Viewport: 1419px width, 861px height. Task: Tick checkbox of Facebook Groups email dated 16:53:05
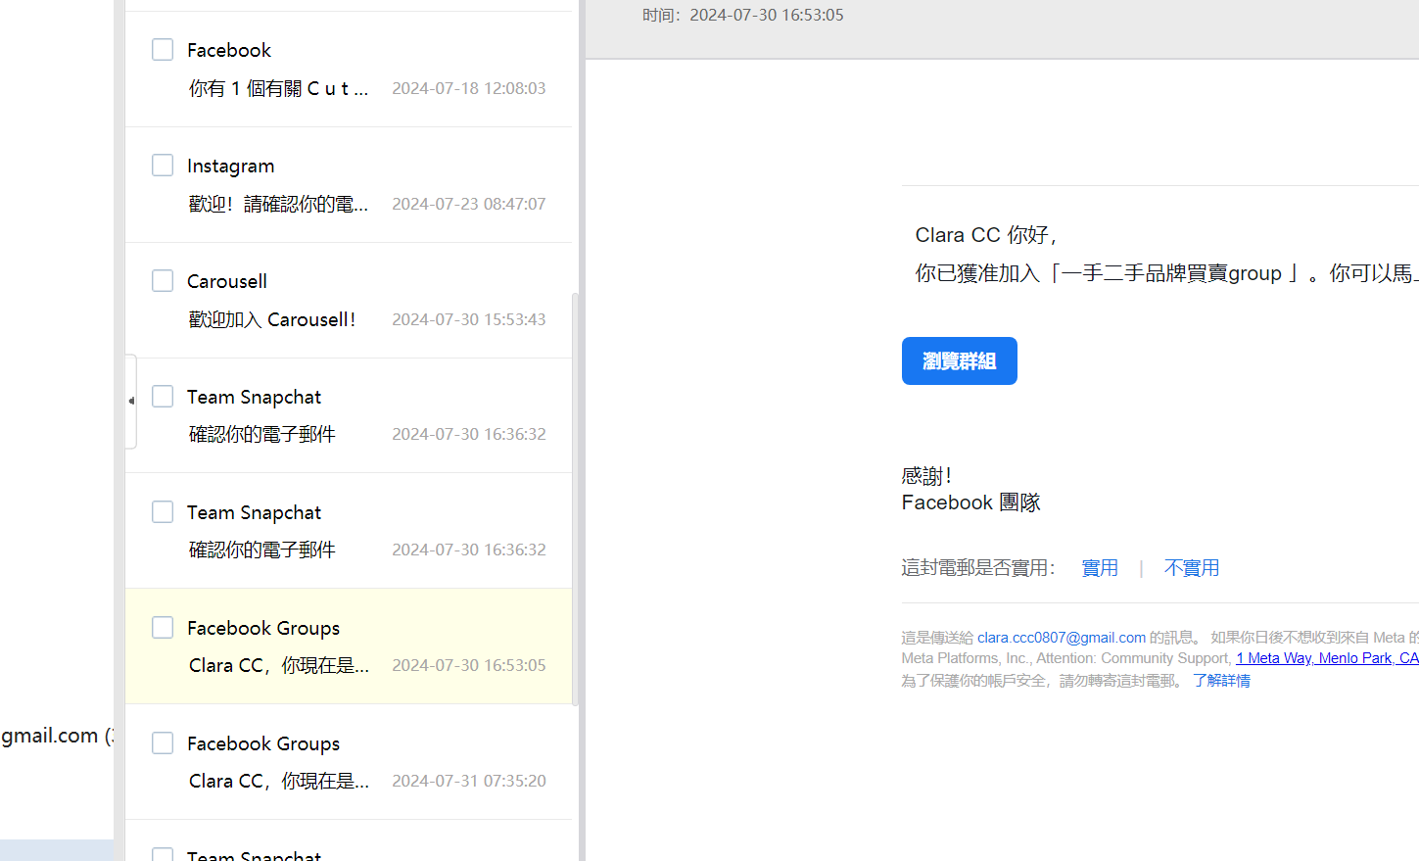coord(163,628)
